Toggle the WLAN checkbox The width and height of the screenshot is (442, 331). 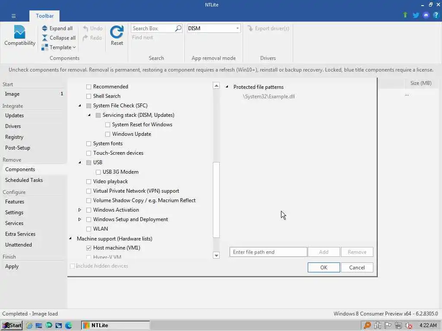(x=89, y=229)
